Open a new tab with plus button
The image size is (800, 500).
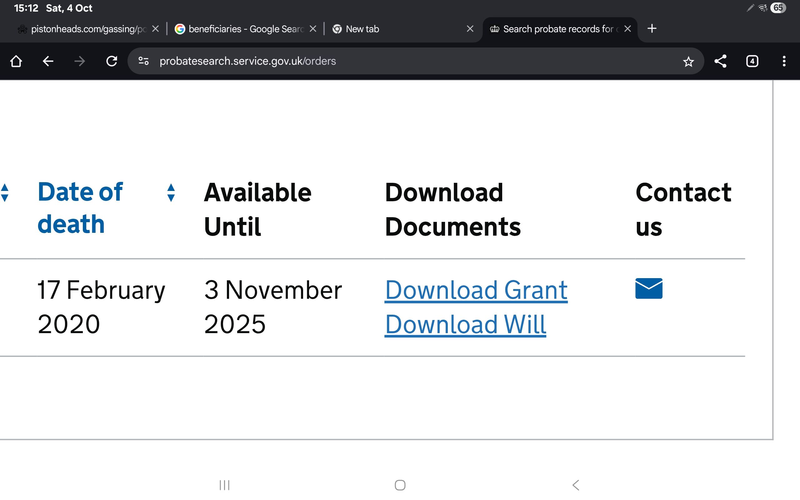coord(652,28)
